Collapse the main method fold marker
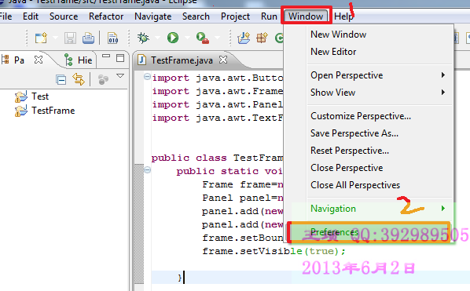The image size is (470, 291). [x=147, y=170]
